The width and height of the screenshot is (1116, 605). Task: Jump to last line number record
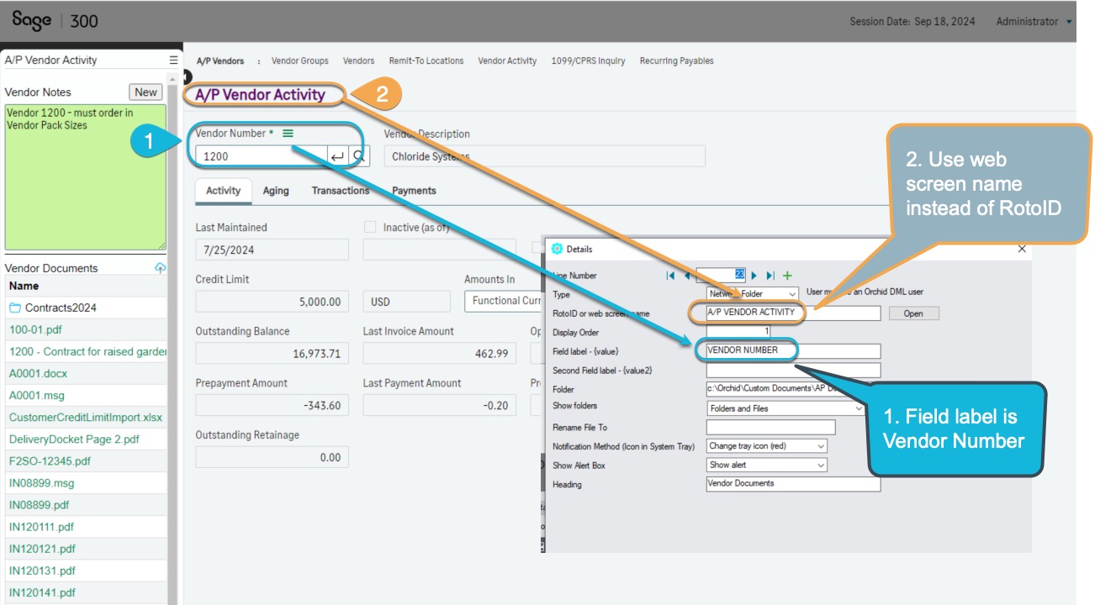click(770, 276)
